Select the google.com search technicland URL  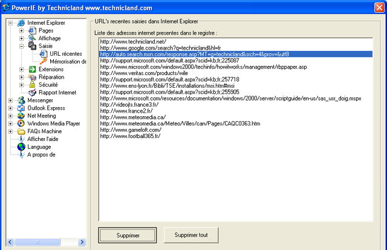tap(236, 48)
